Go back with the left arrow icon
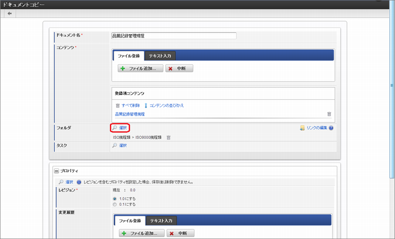 [10, 13]
